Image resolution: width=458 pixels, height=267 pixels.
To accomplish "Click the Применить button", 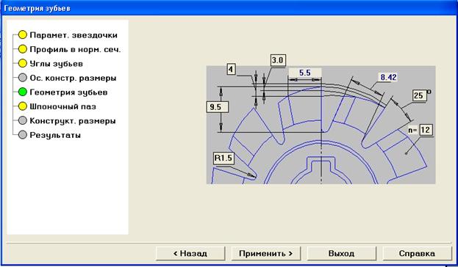I will pyautogui.click(x=266, y=254).
